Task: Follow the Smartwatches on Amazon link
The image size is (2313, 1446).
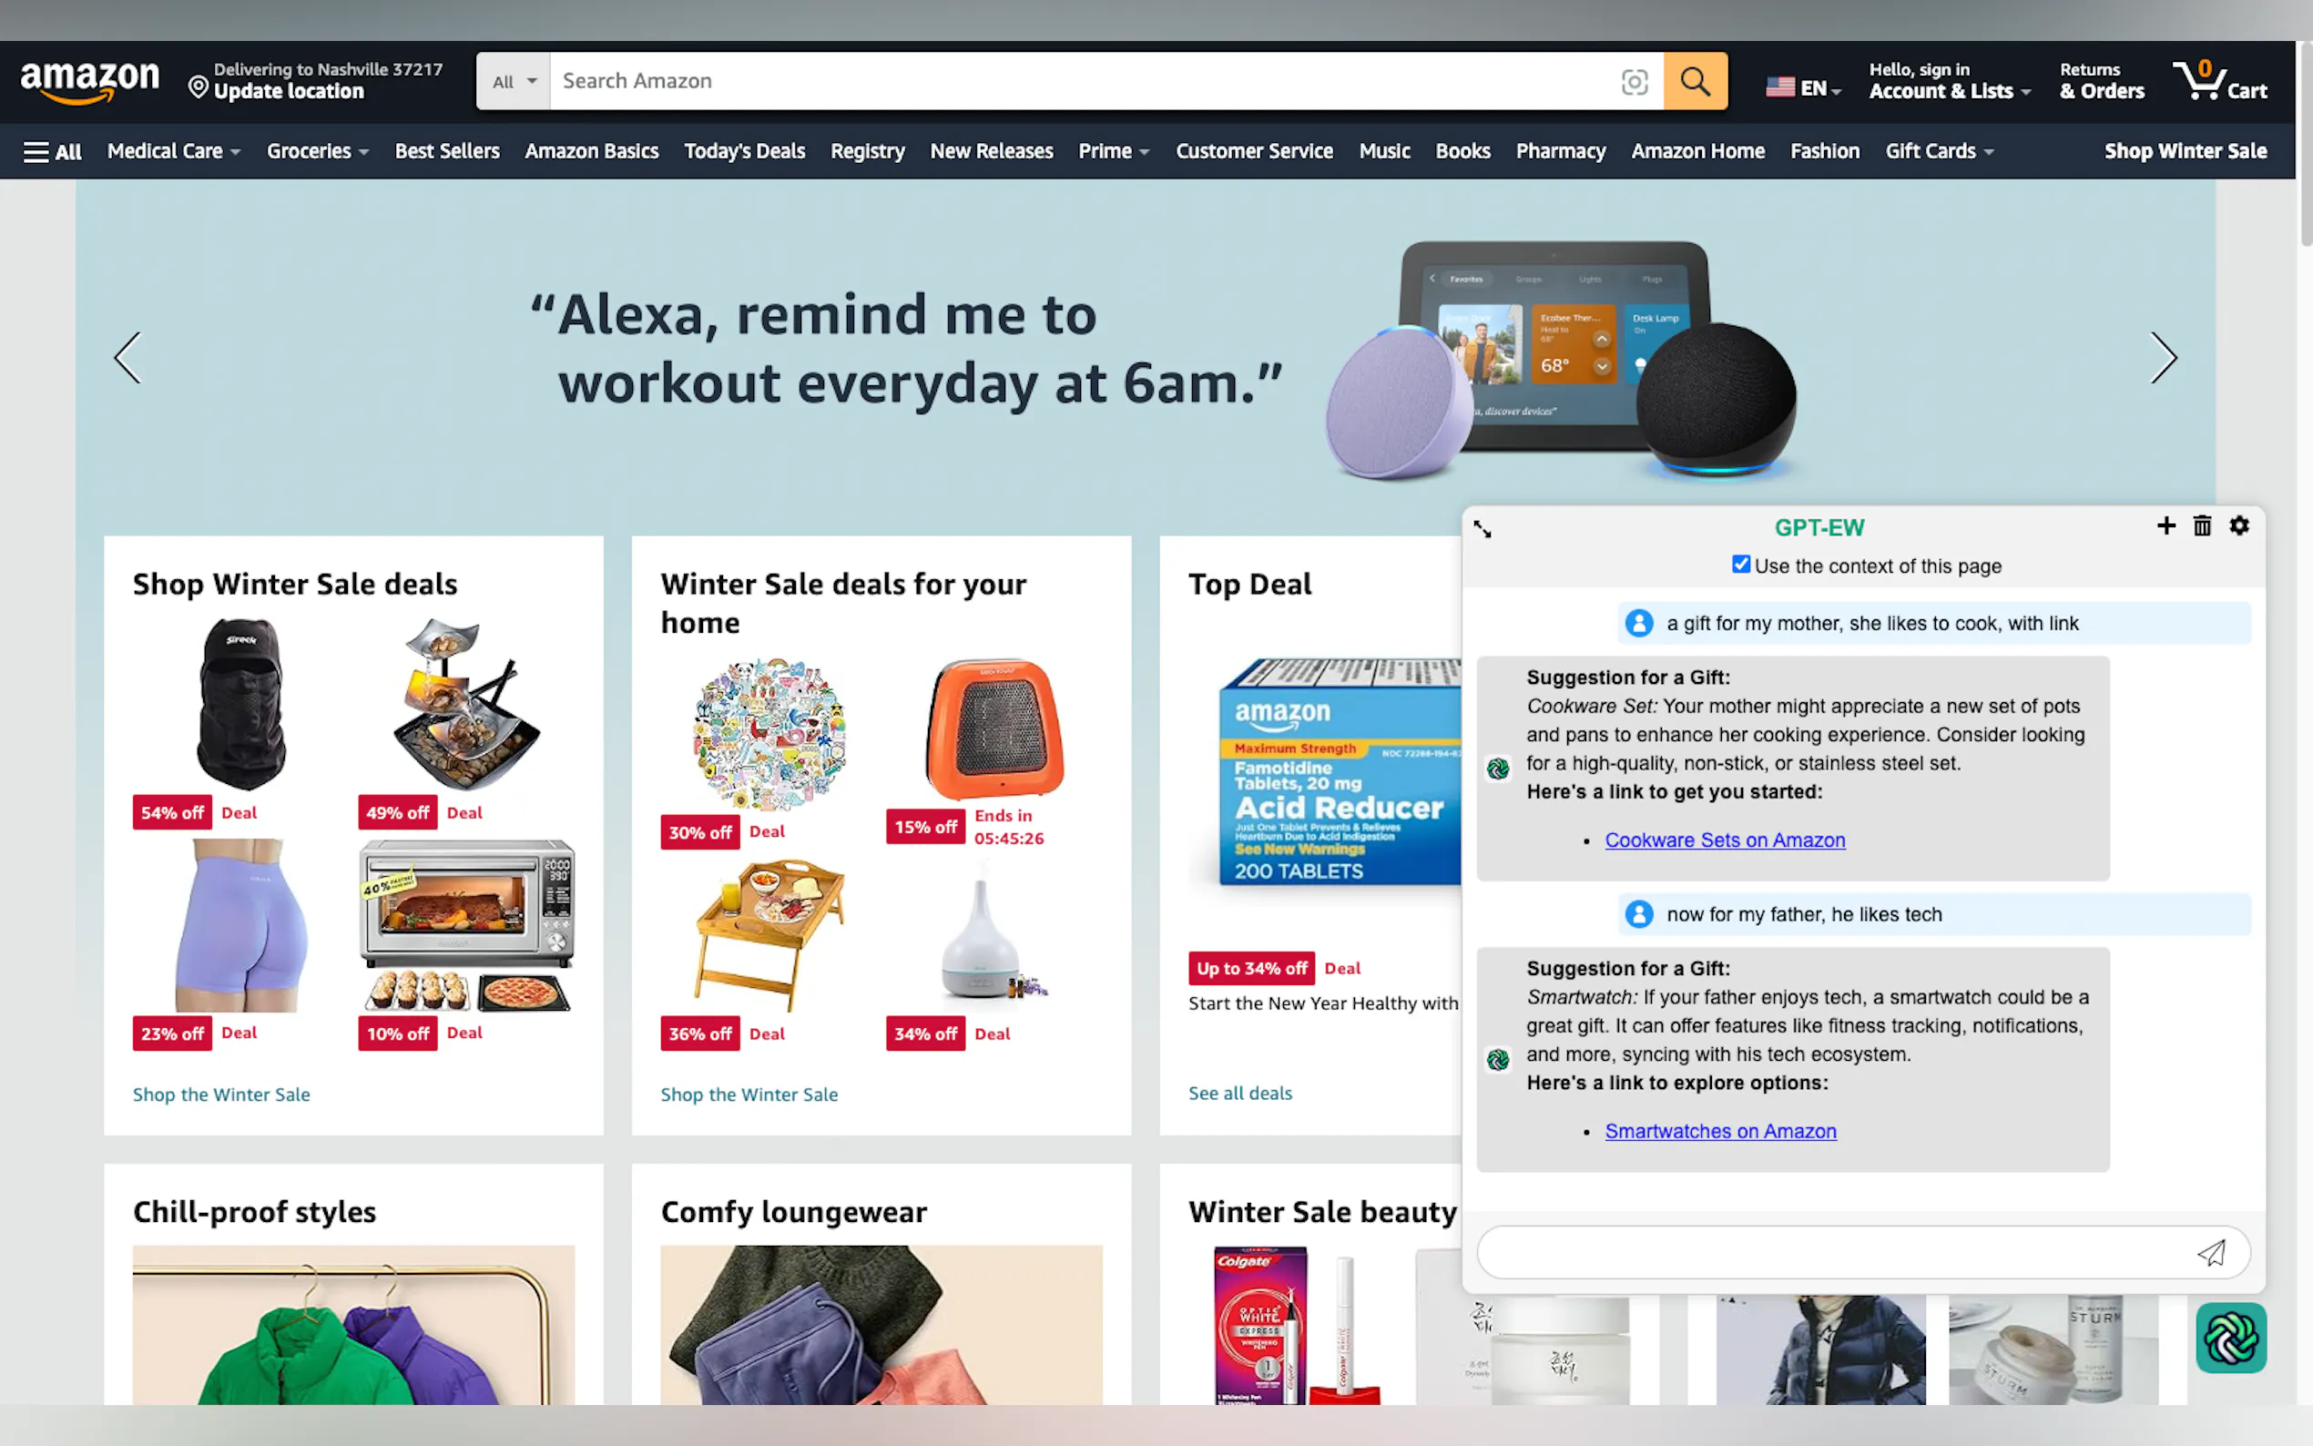Action: click(x=1720, y=1130)
